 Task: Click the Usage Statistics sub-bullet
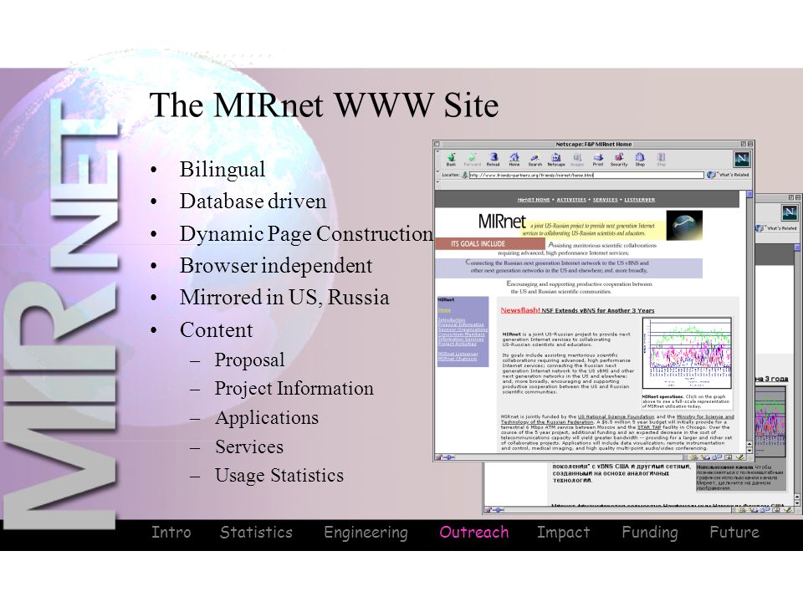279,476
